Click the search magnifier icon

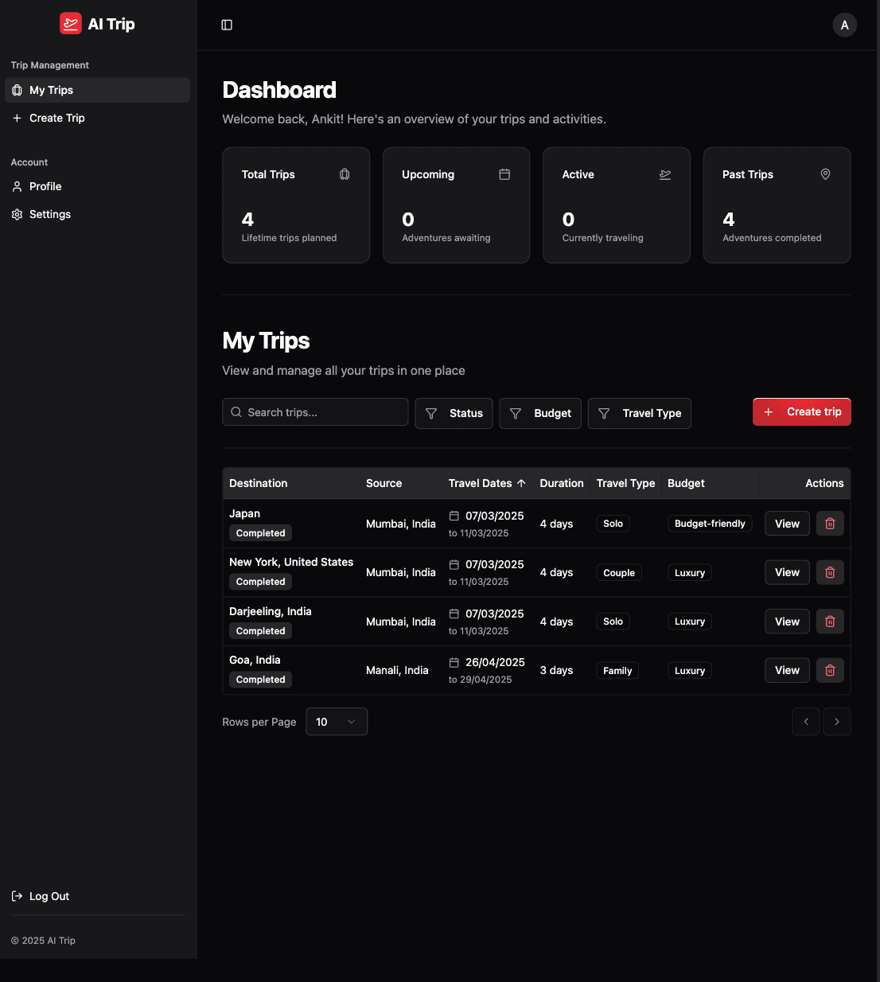(236, 412)
